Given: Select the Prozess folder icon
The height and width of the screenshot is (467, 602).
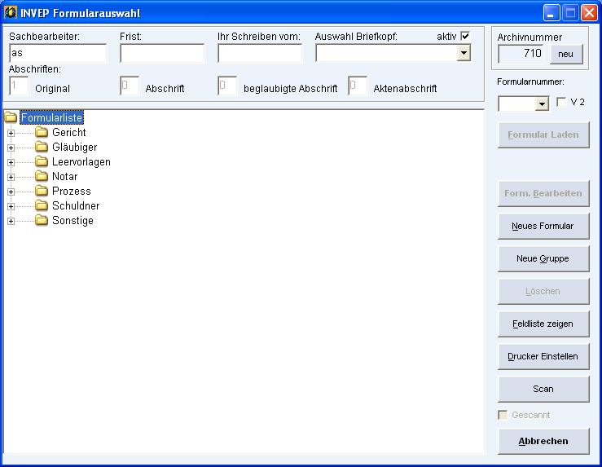Looking at the screenshot, I should (42, 192).
